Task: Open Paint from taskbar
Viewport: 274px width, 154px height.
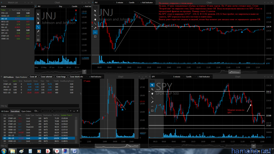Action: click(x=21, y=151)
